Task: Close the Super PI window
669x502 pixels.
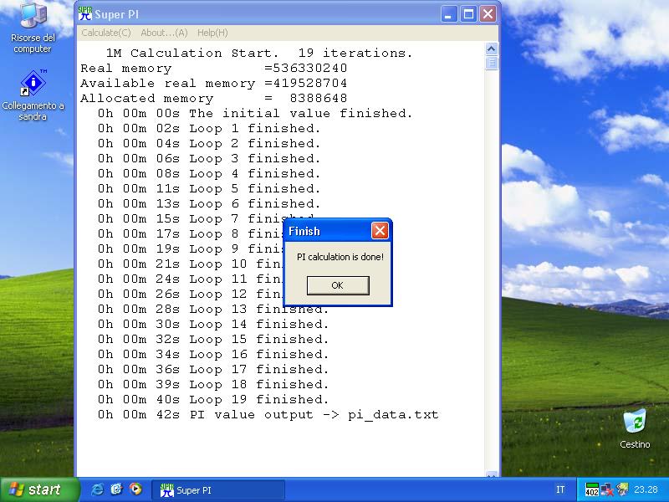Action: [x=488, y=14]
